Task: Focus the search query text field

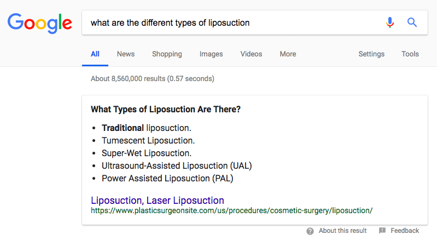Action: (234, 22)
